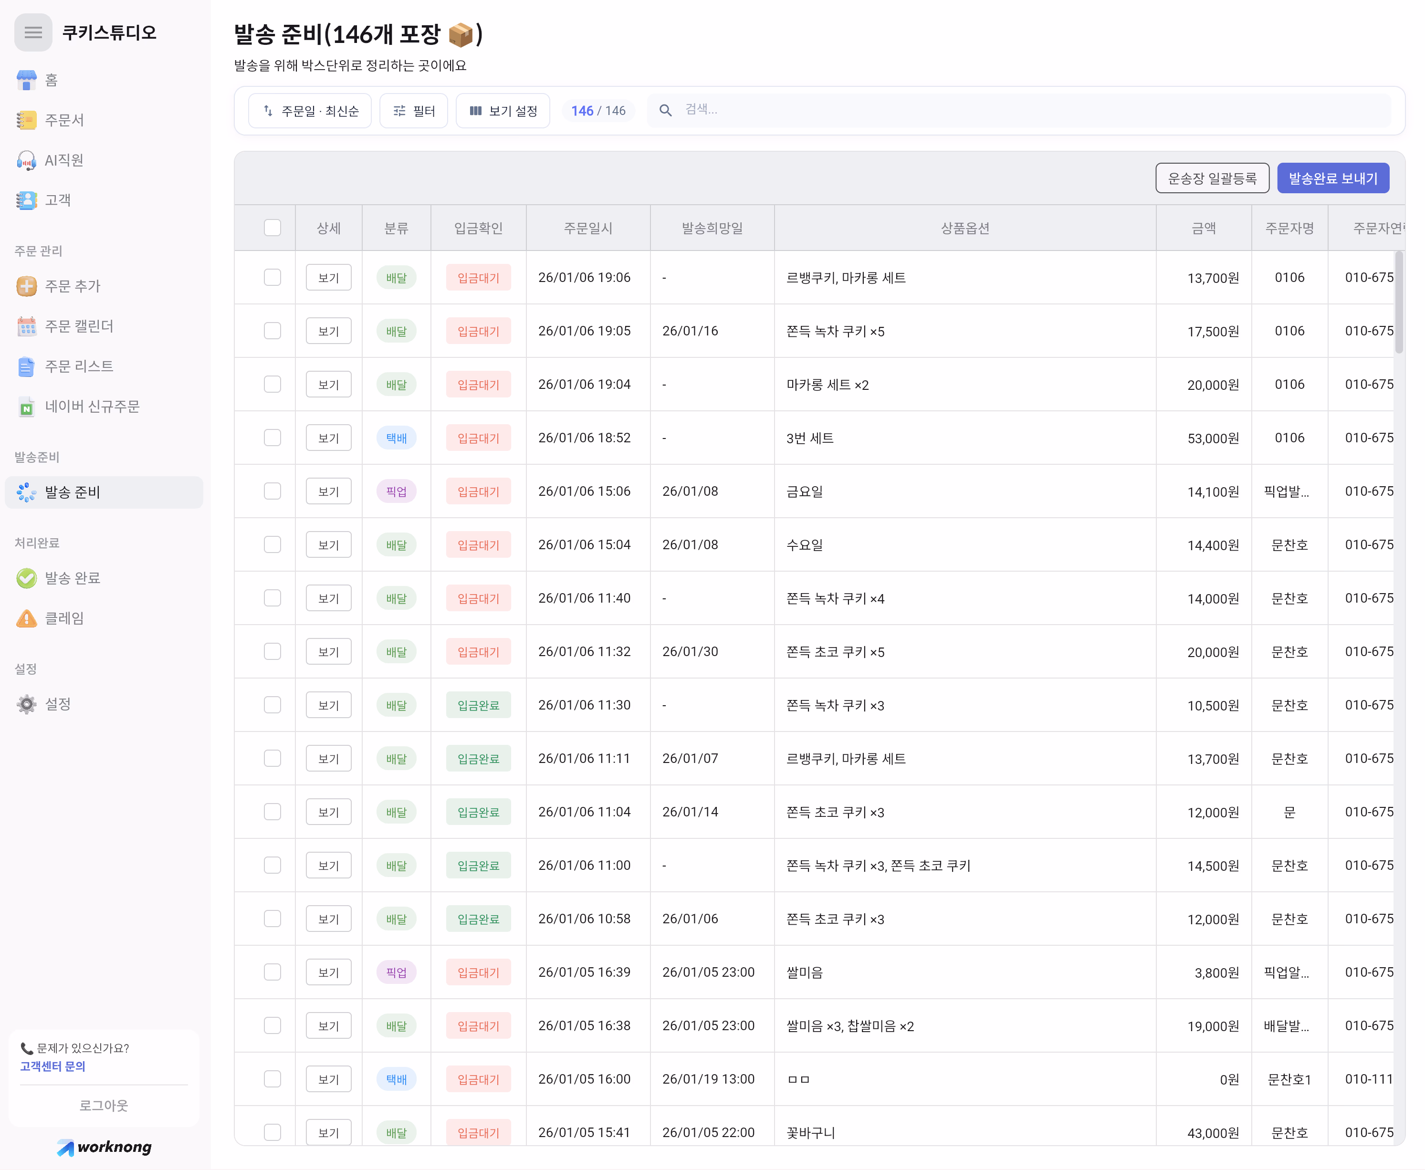Open the 주문 캘린더 calendar icon
The width and height of the screenshot is (1425, 1170).
tap(26, 327)
